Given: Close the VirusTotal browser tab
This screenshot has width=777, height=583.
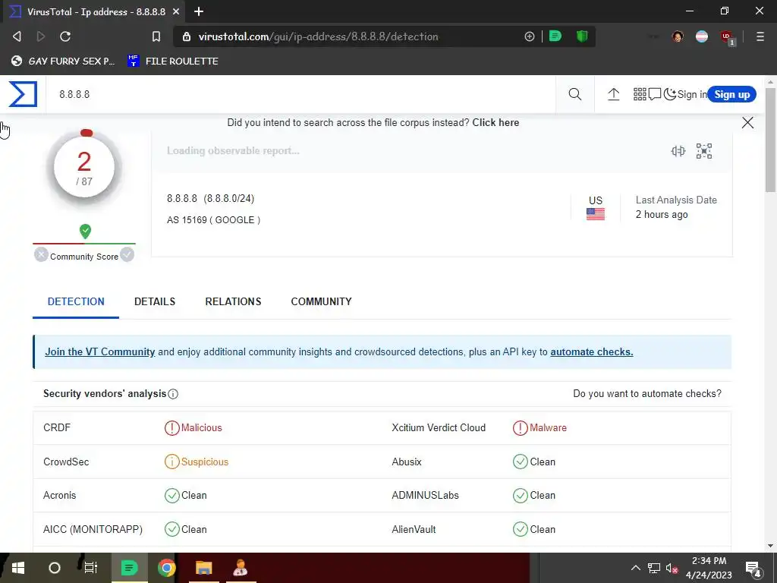Looking at the screenshot, I should tap(176, 11).
